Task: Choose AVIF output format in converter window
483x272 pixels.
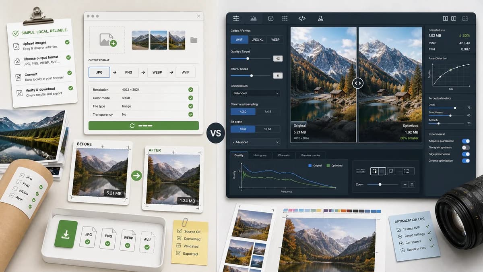Action: click(185, 73)
